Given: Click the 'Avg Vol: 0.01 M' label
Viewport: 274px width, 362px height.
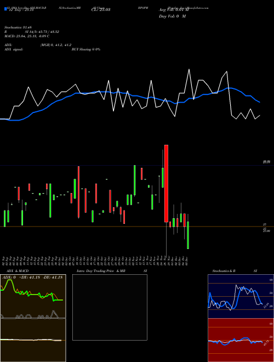Looking at the screenshot, I should [174, 10].
